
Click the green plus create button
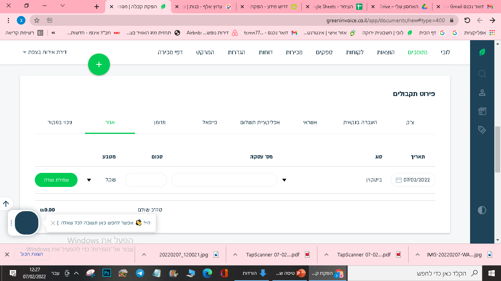click(x=99, y=64)
